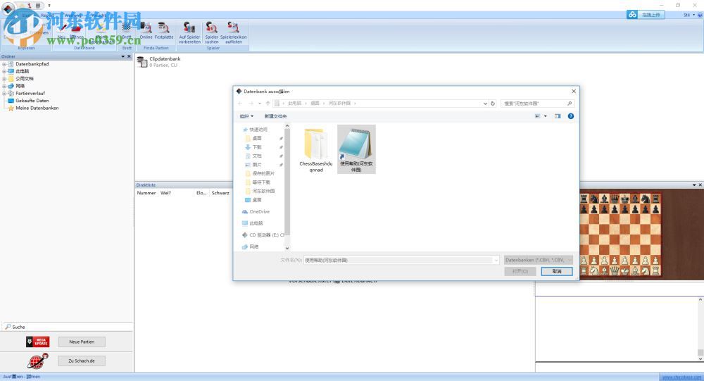This screenshot has height=381, width=704.
Task: Click the dialog search box
Action: [x=537, y=104]
